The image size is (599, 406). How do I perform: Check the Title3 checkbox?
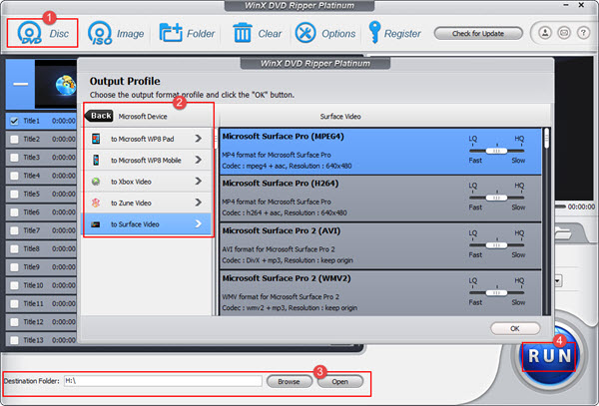click(14, 158)
